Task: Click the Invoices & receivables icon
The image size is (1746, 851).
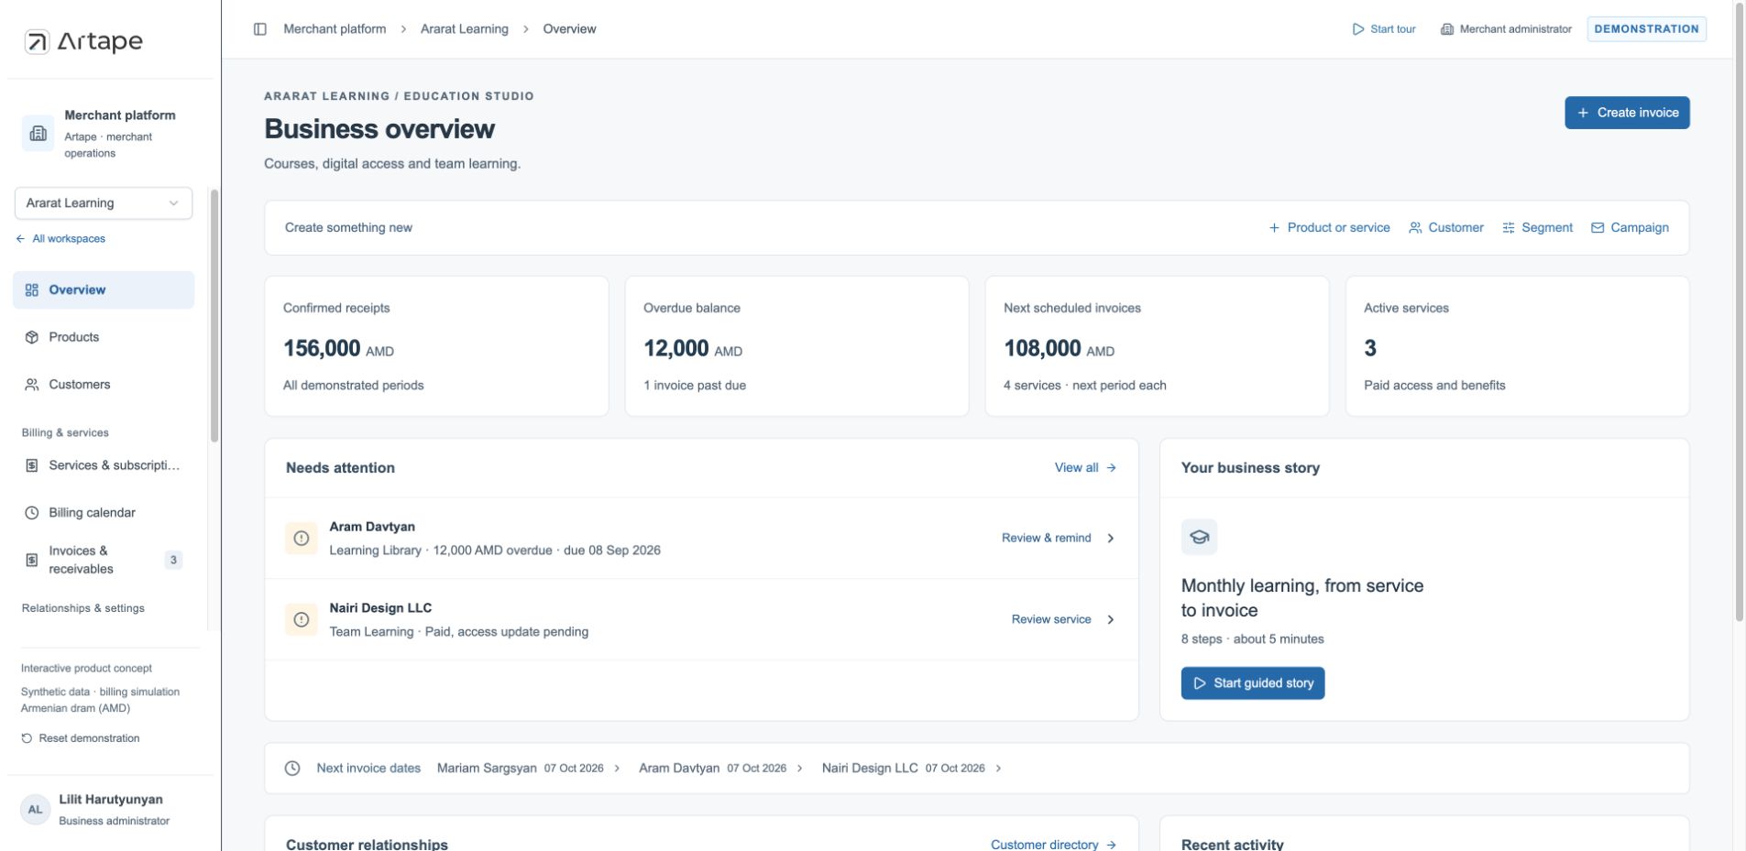Action: pyautogui.click(x=32, y=560)
